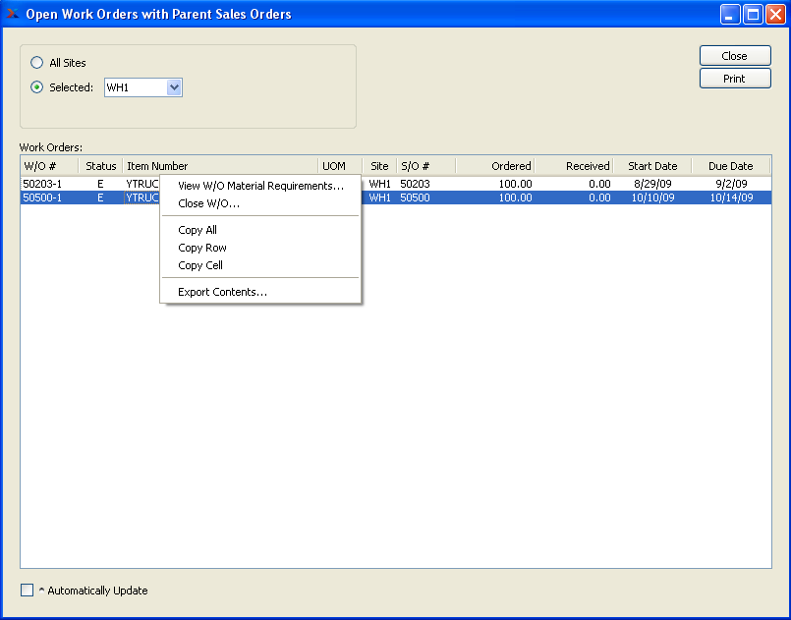Open the WH1 site dropdown
The width and height of the screenshot is (791, 620).
(174, 87)
